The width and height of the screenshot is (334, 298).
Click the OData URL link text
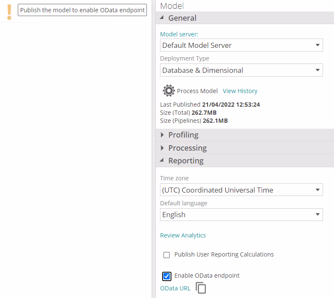click(175, 289)
